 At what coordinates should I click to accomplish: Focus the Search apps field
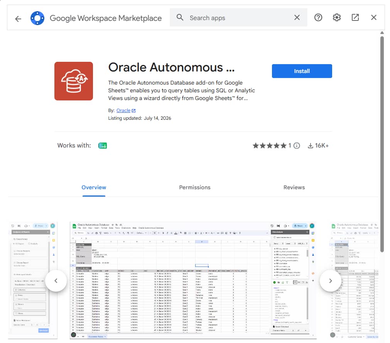coord(239,18)
